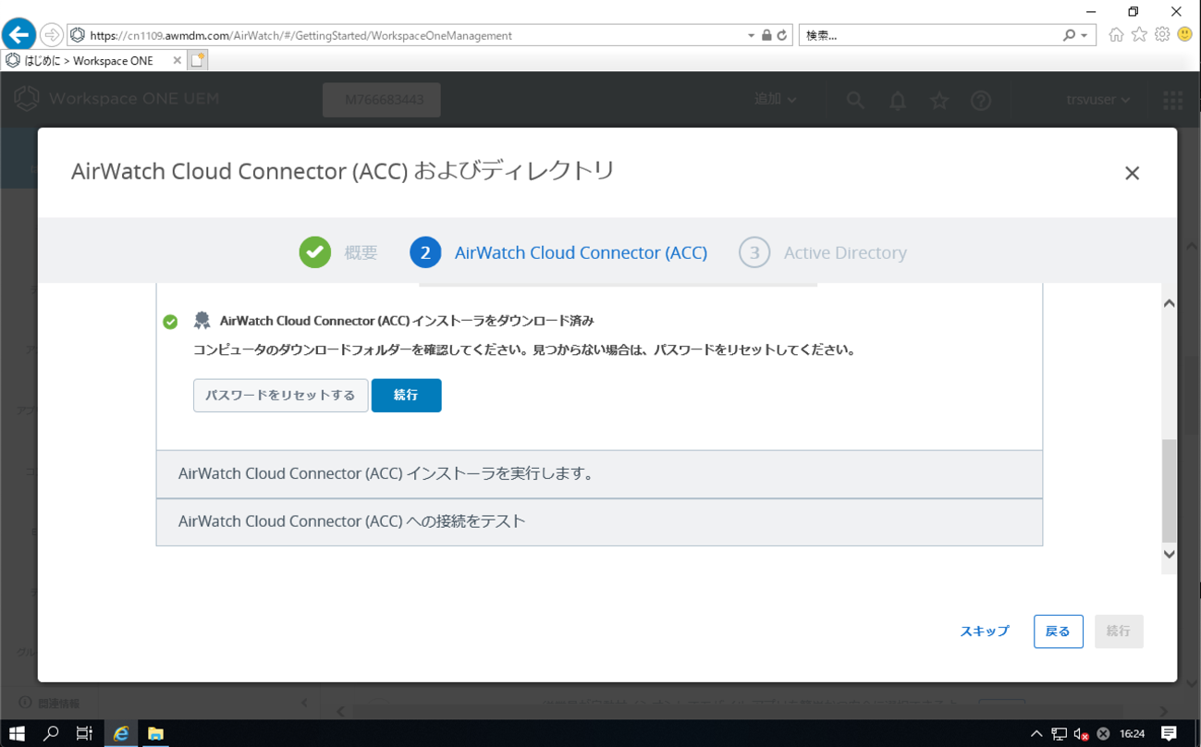Click the 戻る button
The image size is (1201, 747).
coord(1058,631)
